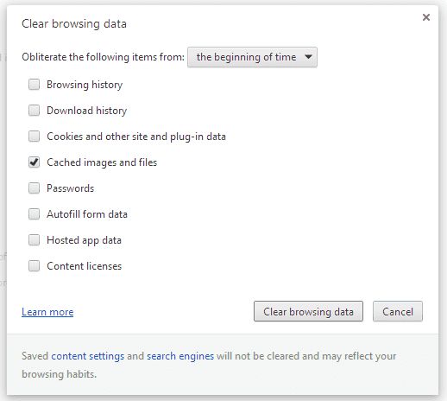Viewport: 447px width, 401px height.
Task: Open the Learn more link
Action: 47,312
